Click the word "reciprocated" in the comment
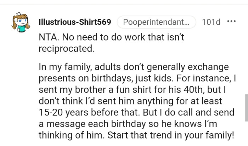The width and height of the screenshot is (248, 146). pyautogui.click(x=66, y=48)
